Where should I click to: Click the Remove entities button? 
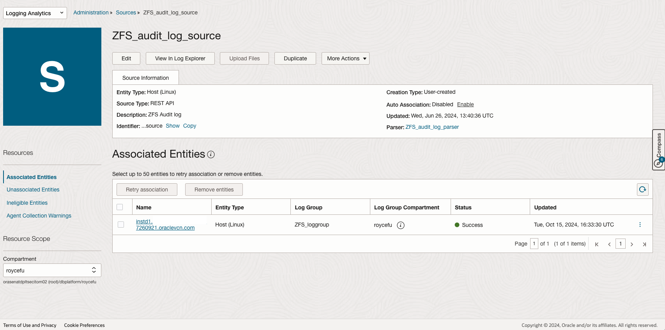coord(214,190)
